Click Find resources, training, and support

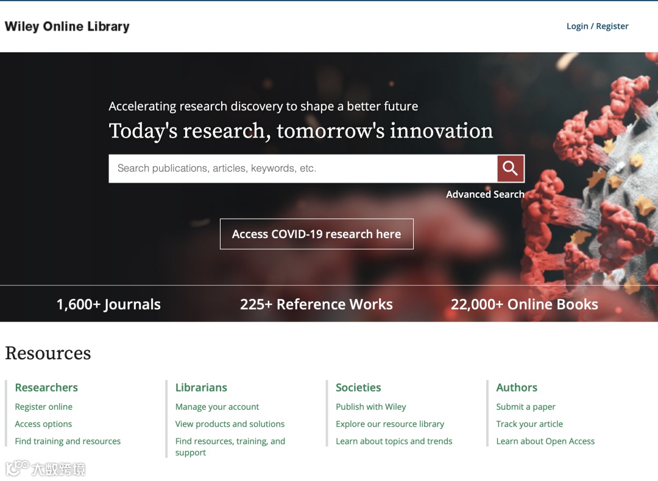(230, 447)
